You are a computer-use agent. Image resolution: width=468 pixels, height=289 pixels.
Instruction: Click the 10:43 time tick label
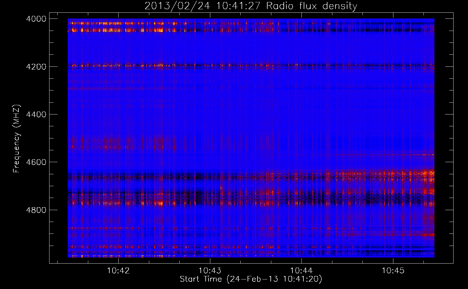210,271
